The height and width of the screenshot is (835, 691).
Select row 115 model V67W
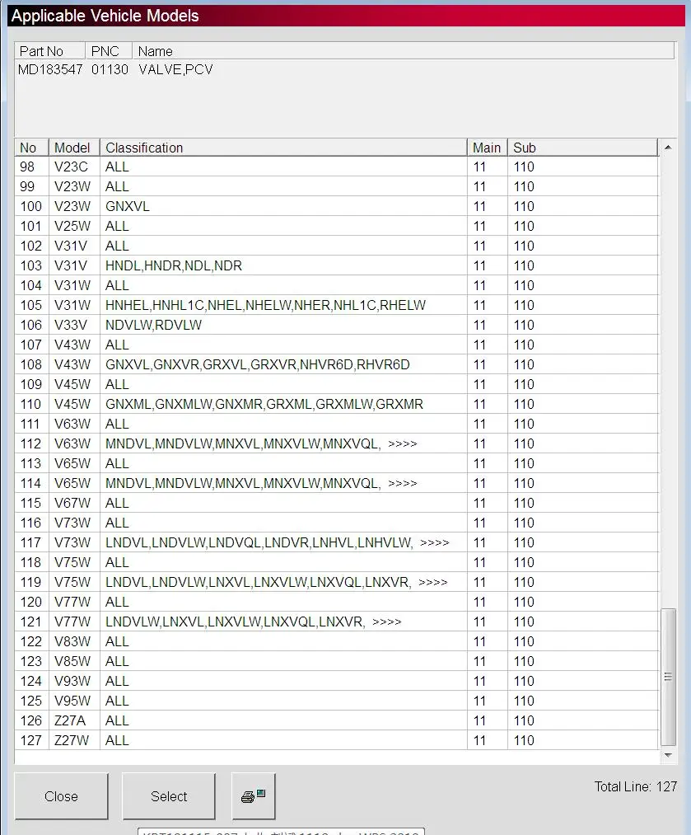(336, 503)
